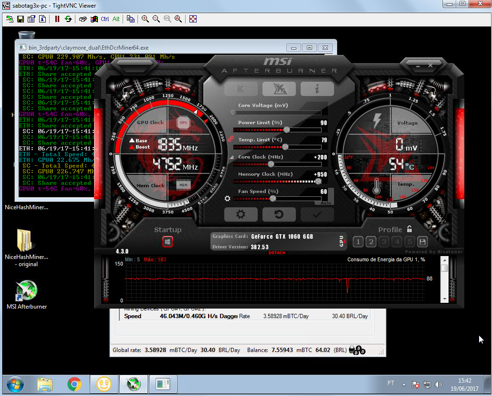Toggle the Ctrl key button in TightVNC toolbar
This screenshot has height=396, width=492.
(x=105, y=19)
